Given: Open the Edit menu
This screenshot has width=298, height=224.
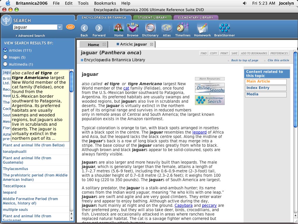Looking at the screenshot, I should (69, 3).
